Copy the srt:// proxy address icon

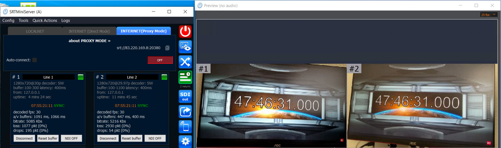click(x=167, y=48)
